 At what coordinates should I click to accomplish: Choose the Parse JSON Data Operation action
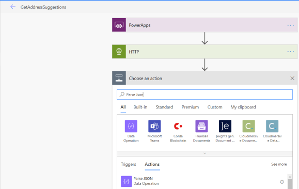click(202, 181)
